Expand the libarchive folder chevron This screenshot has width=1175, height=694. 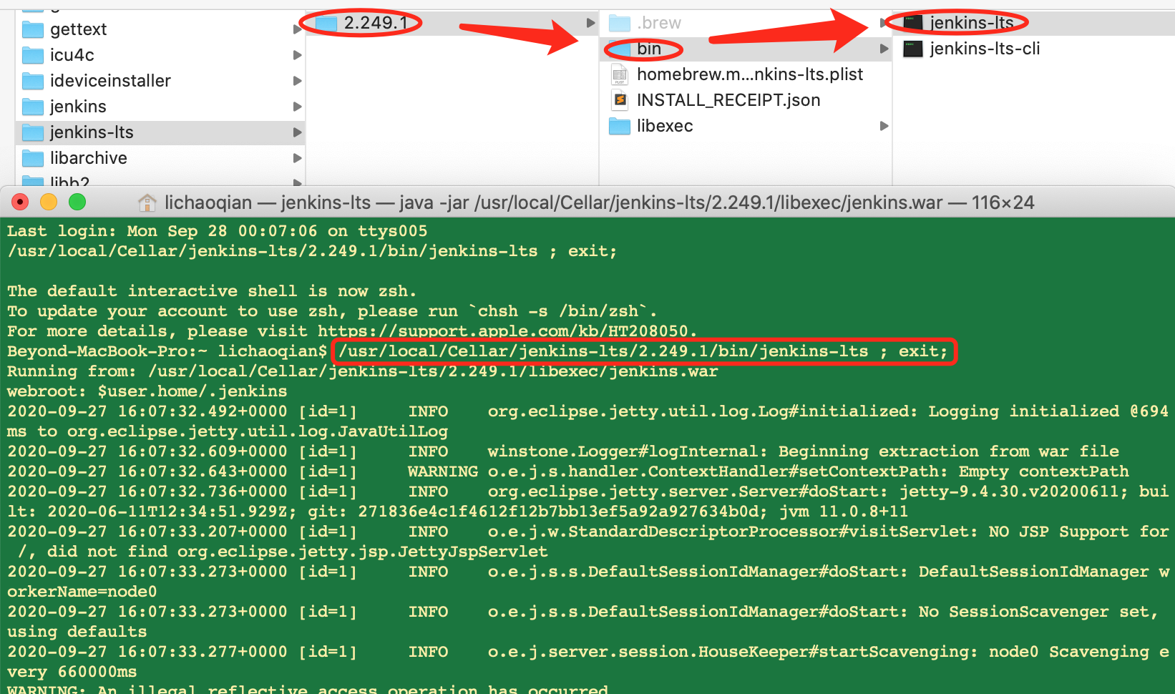coord(297,158)
